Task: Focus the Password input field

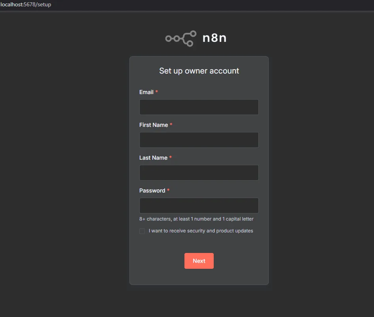Action: point(199,206)
